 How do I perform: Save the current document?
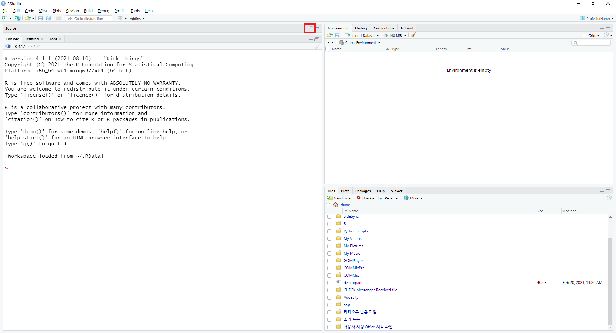40,18
